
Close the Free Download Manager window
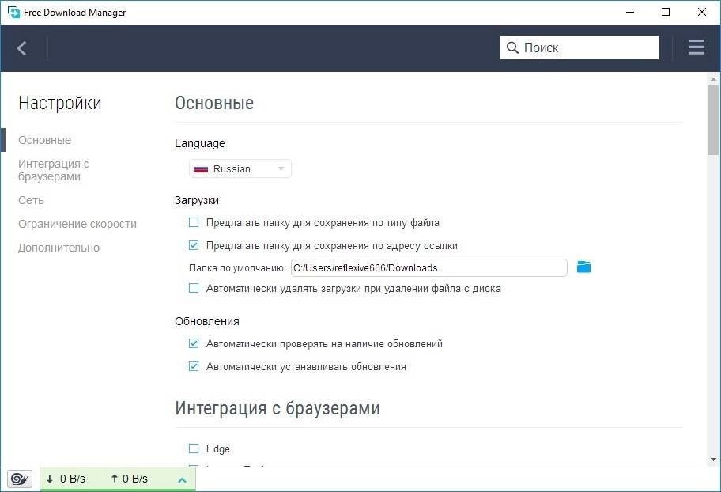tap(702, 12)
